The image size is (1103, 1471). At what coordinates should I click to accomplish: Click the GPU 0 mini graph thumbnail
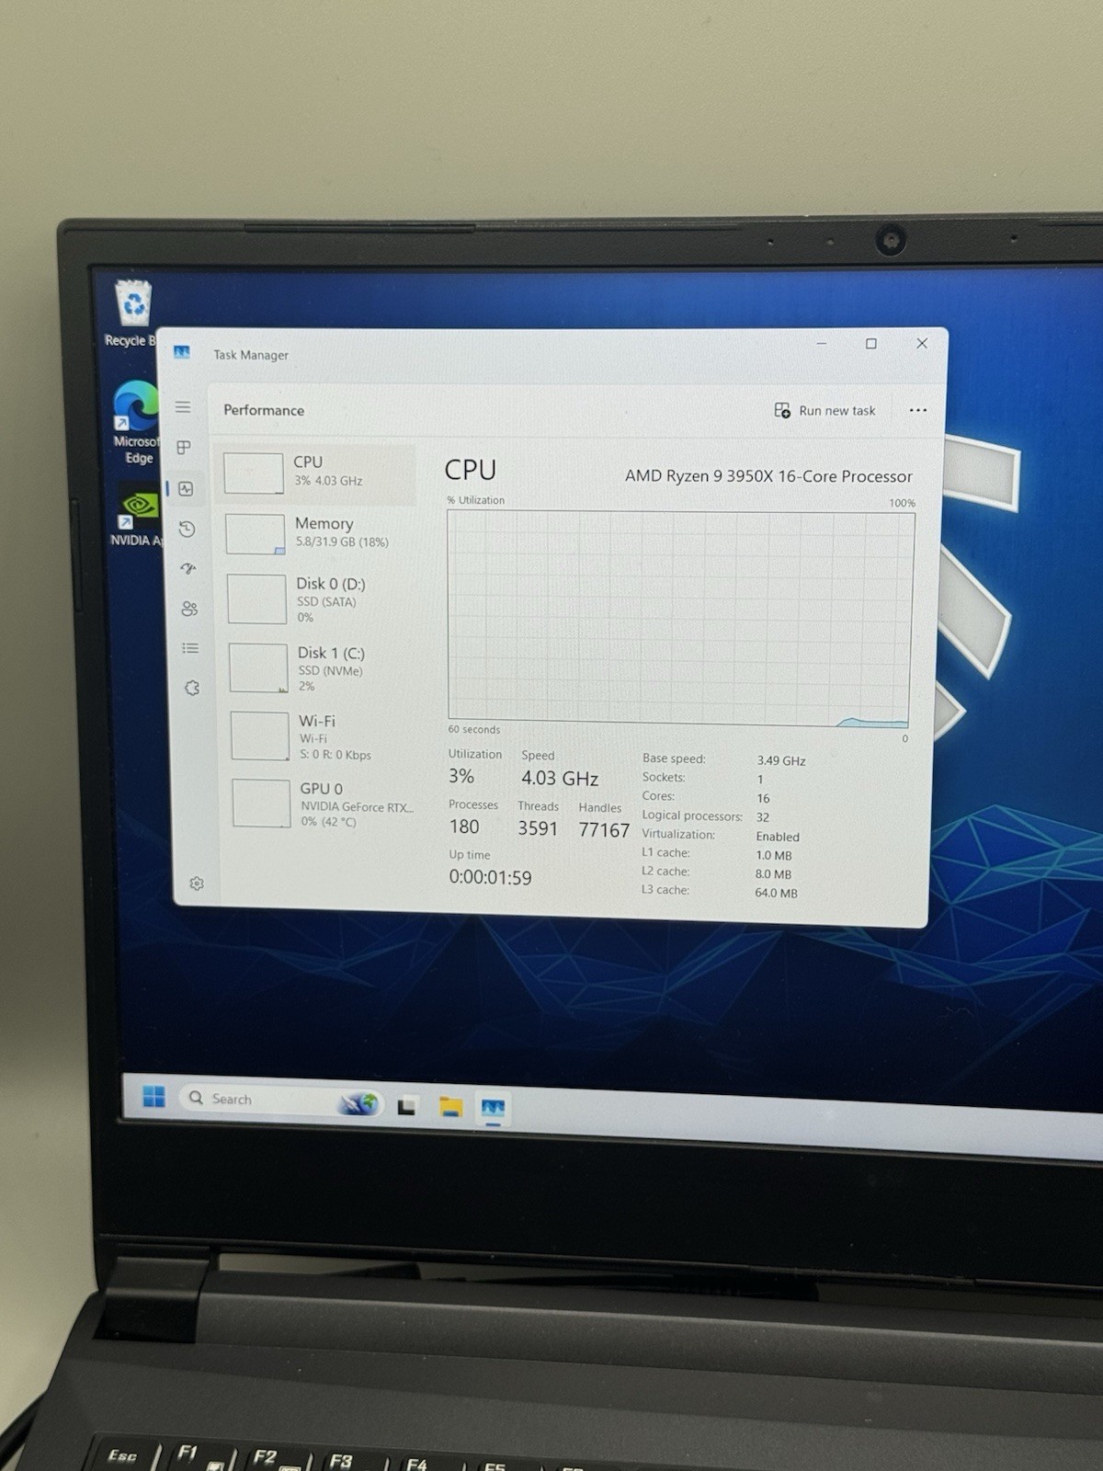(x=262, y=804)
